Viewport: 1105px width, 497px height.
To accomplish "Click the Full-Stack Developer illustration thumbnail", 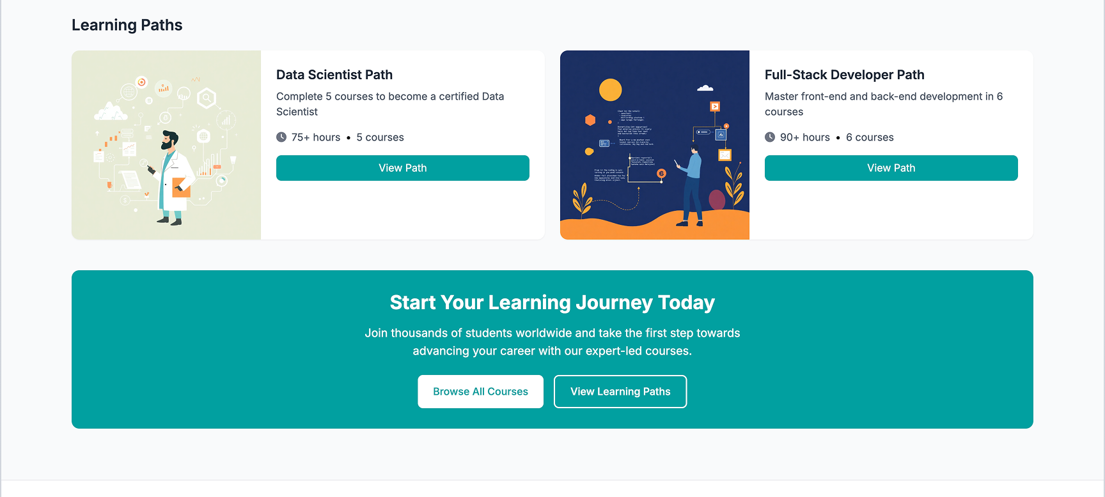I will (654, 145).
